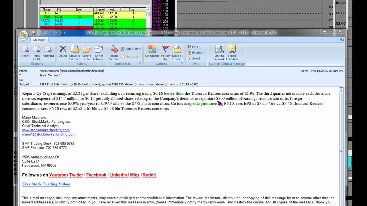Click the Subject line text
The width and height of the screenshot is (367, 206).
(119, 84)
